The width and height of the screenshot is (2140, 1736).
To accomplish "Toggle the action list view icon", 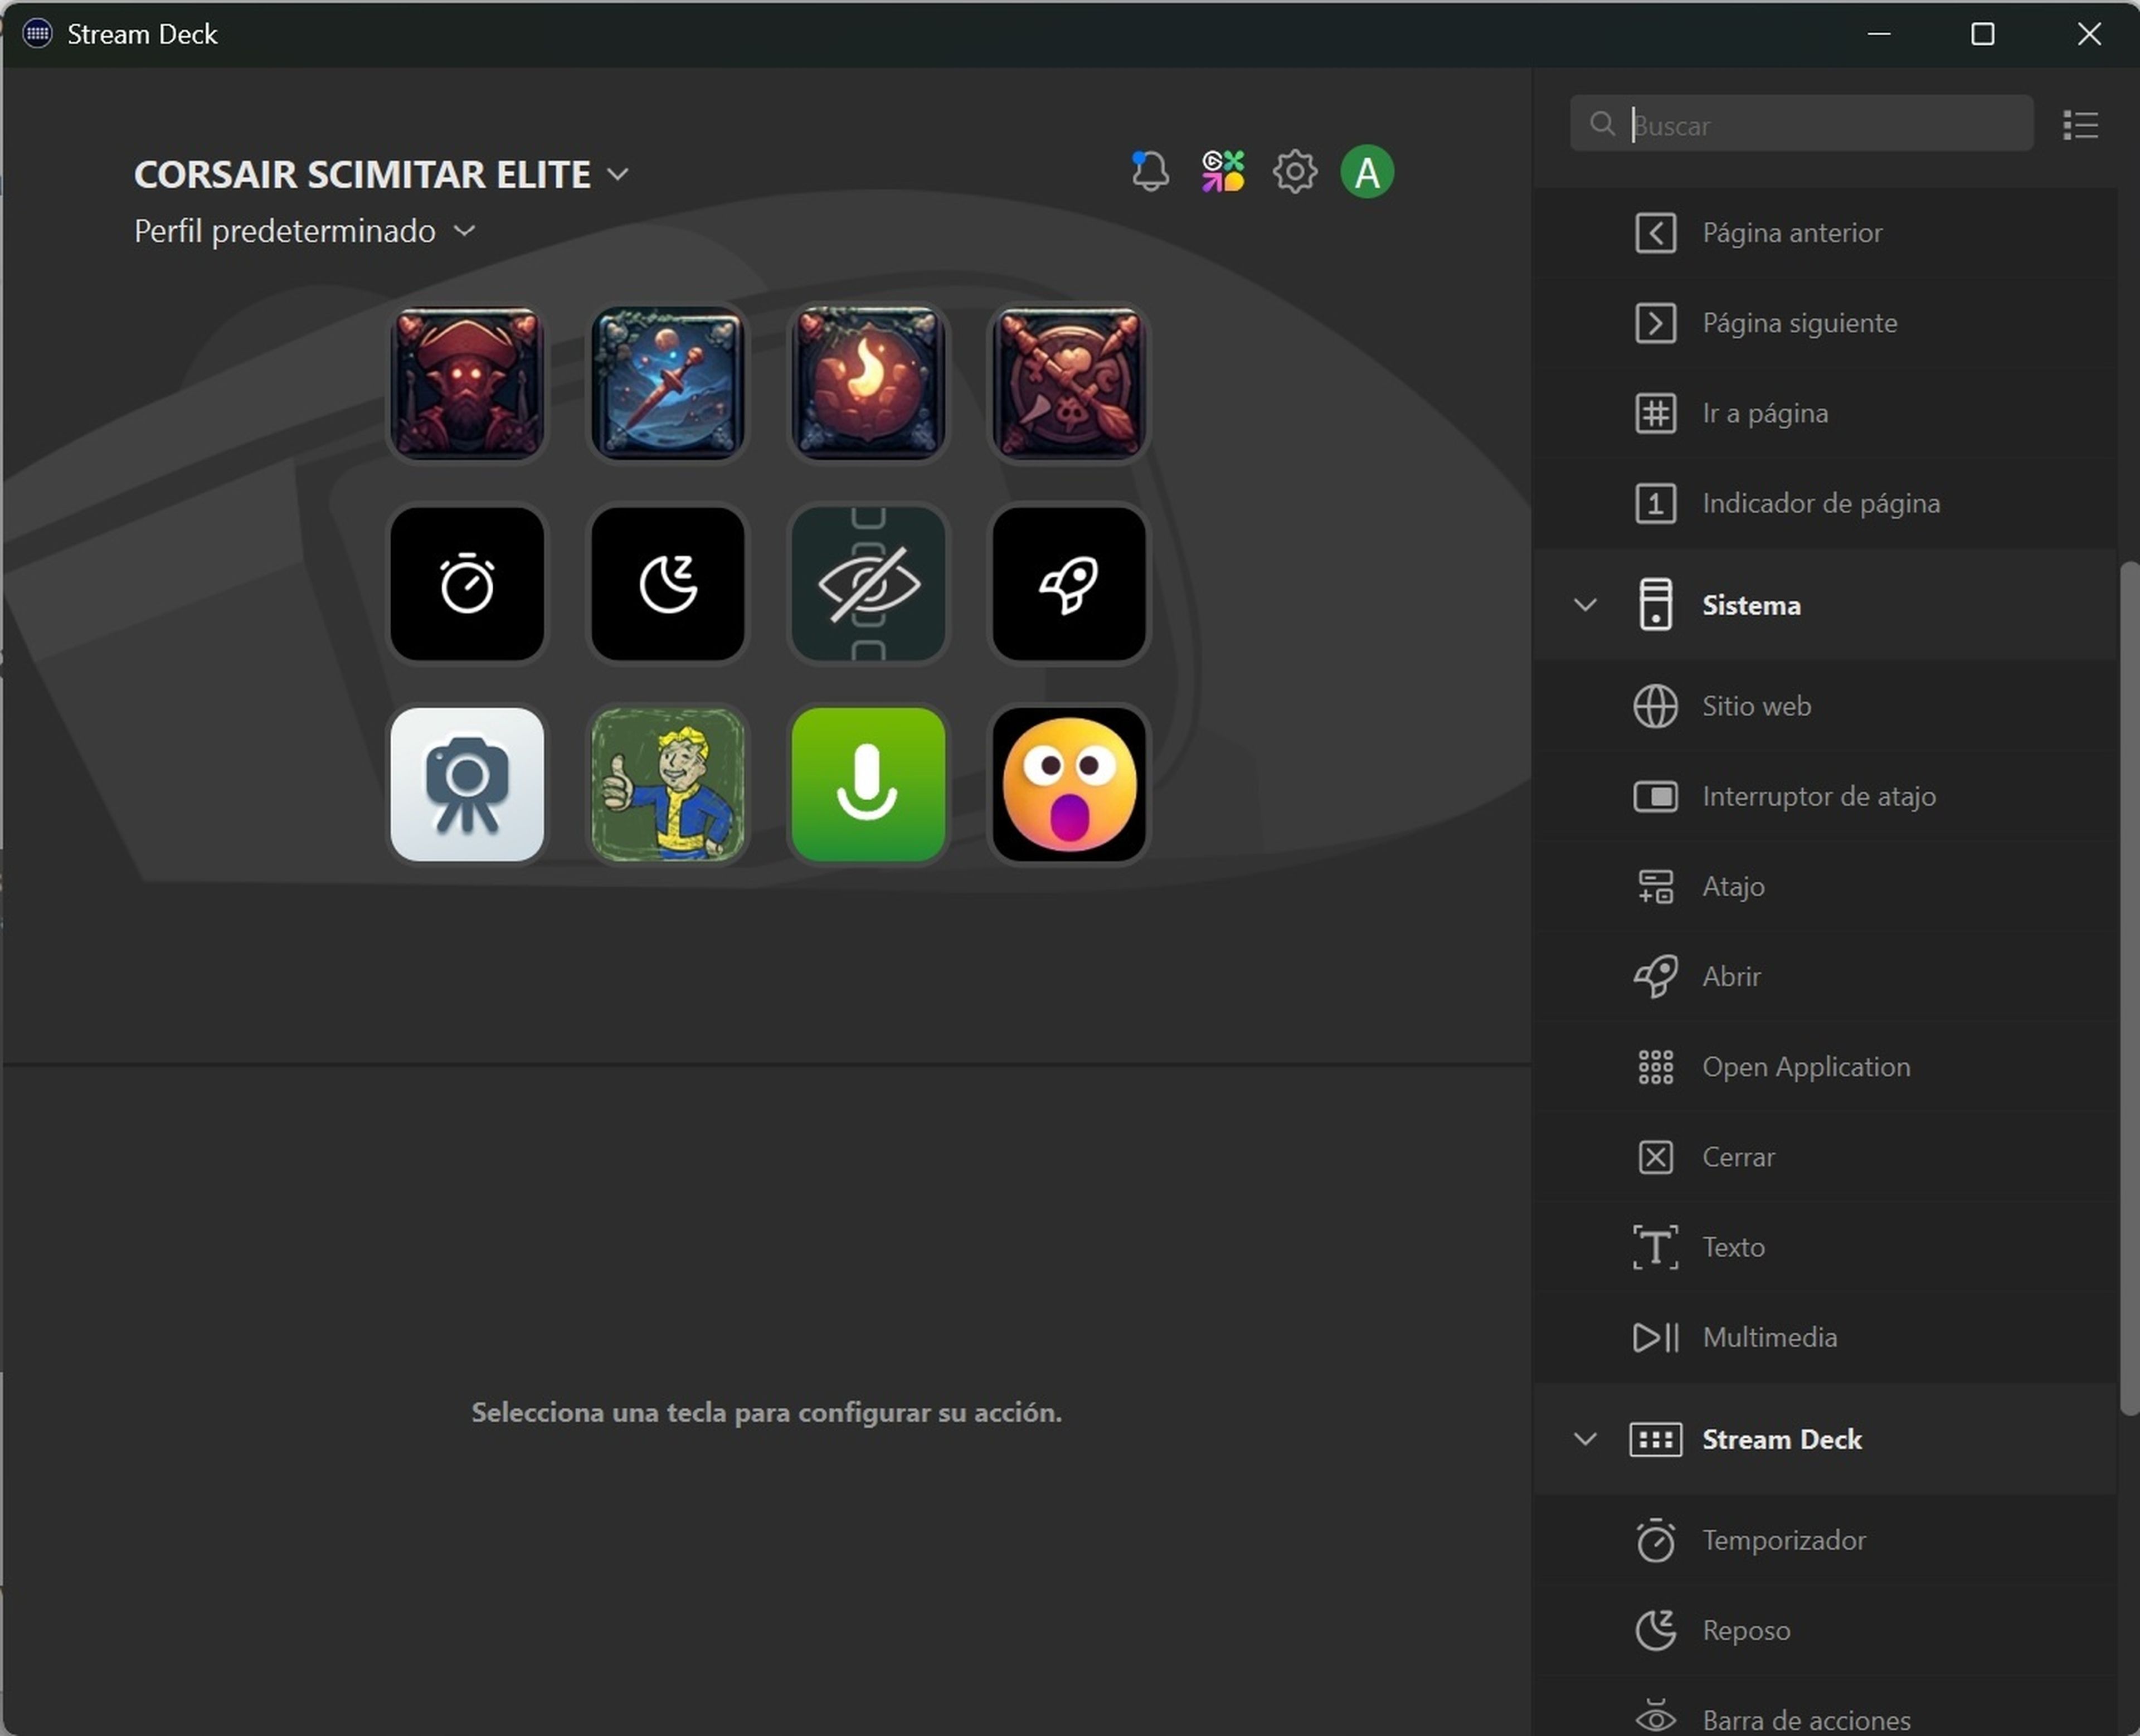I will point(2080,125).
